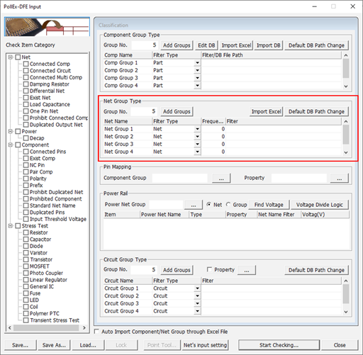Click the Find Voltage button
The image size is (363, 355).
269,205
